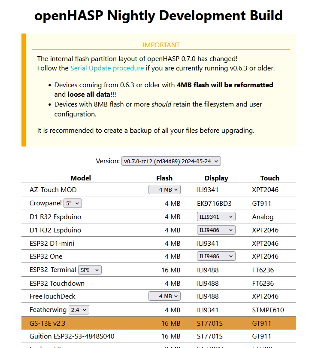Click the ESP32 One model name

pos(46,256)
